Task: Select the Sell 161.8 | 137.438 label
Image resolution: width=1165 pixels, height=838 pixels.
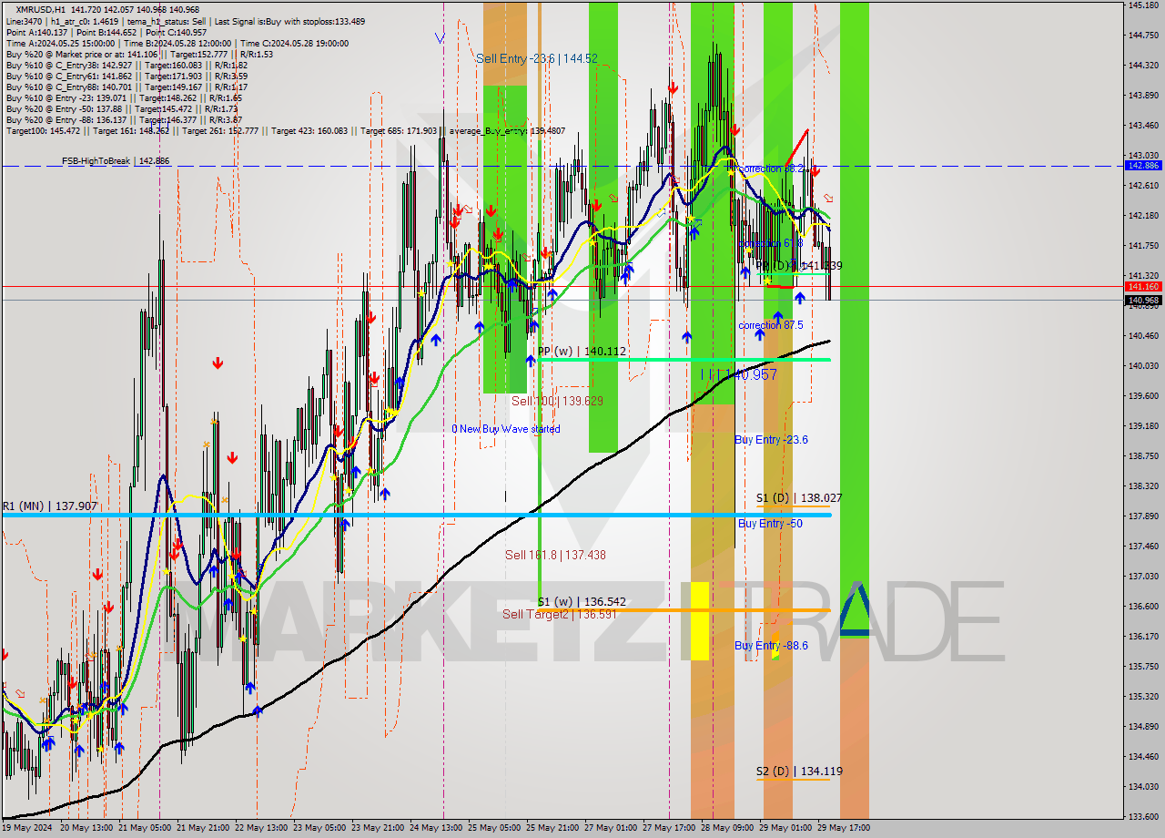Action: 555,555
